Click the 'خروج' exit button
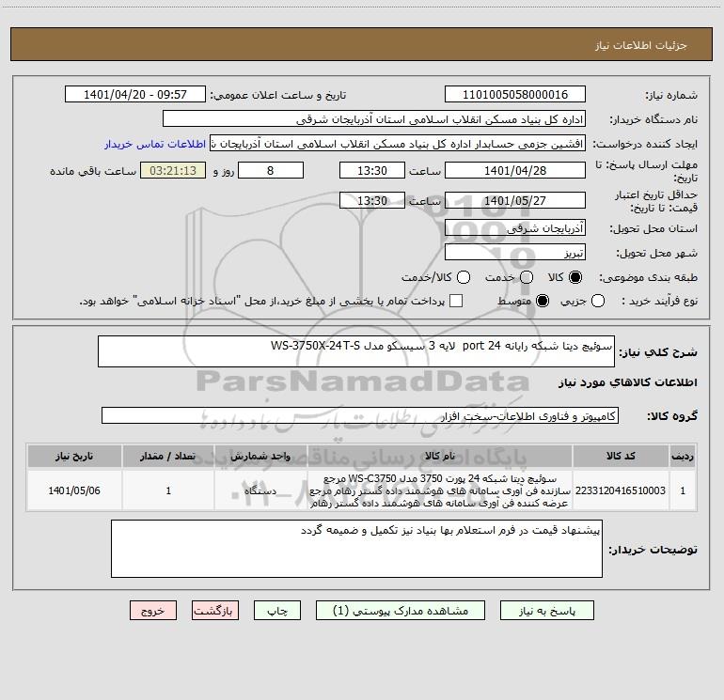This screenshot has height=700, width=724. [x=153, y=611]
